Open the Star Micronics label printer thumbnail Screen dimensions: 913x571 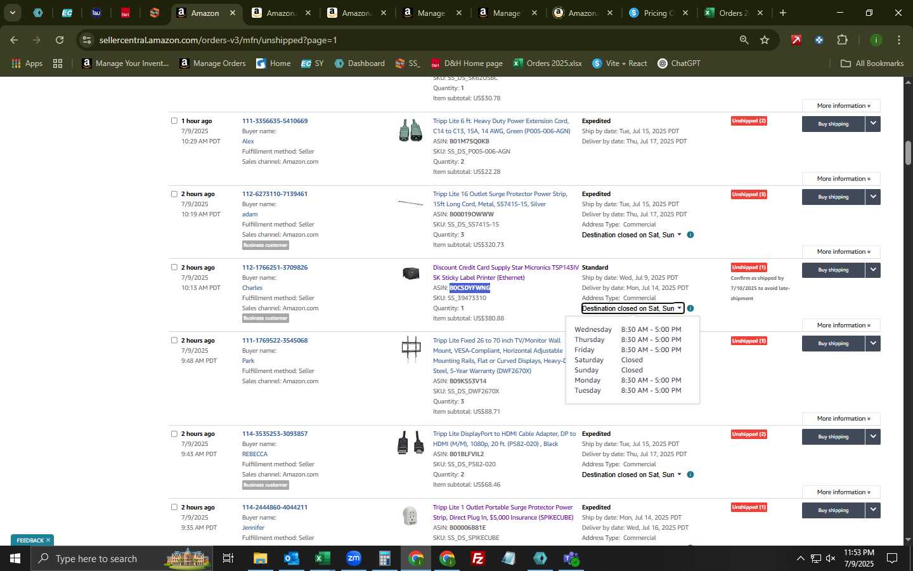(x=411, y=273)
